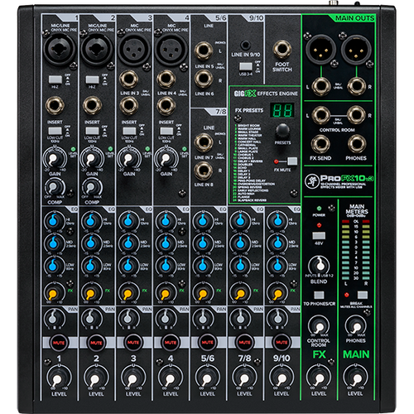Viewport: 414px width, 414px height.
Task: Click the channel 1 combo MIC/LINE input
Action: pyautogui.click(x=60, y=49)
